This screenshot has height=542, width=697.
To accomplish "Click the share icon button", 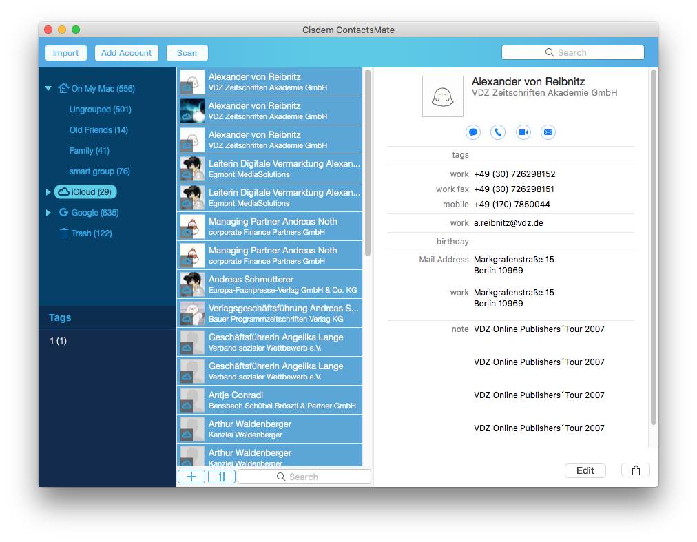I will point(636,470).
